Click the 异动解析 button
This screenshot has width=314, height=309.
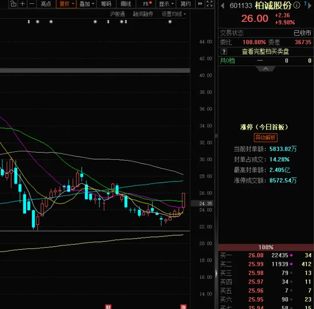266,137
